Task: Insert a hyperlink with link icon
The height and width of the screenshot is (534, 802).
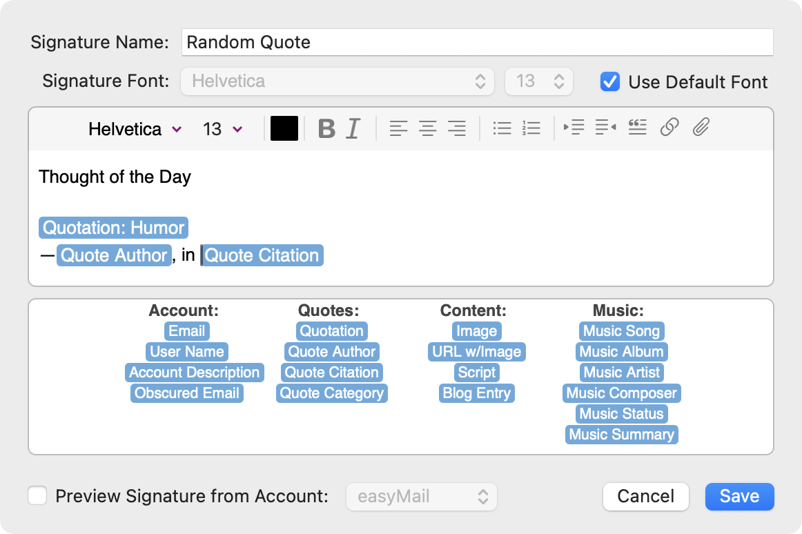Action: click(x=669, y=128)
